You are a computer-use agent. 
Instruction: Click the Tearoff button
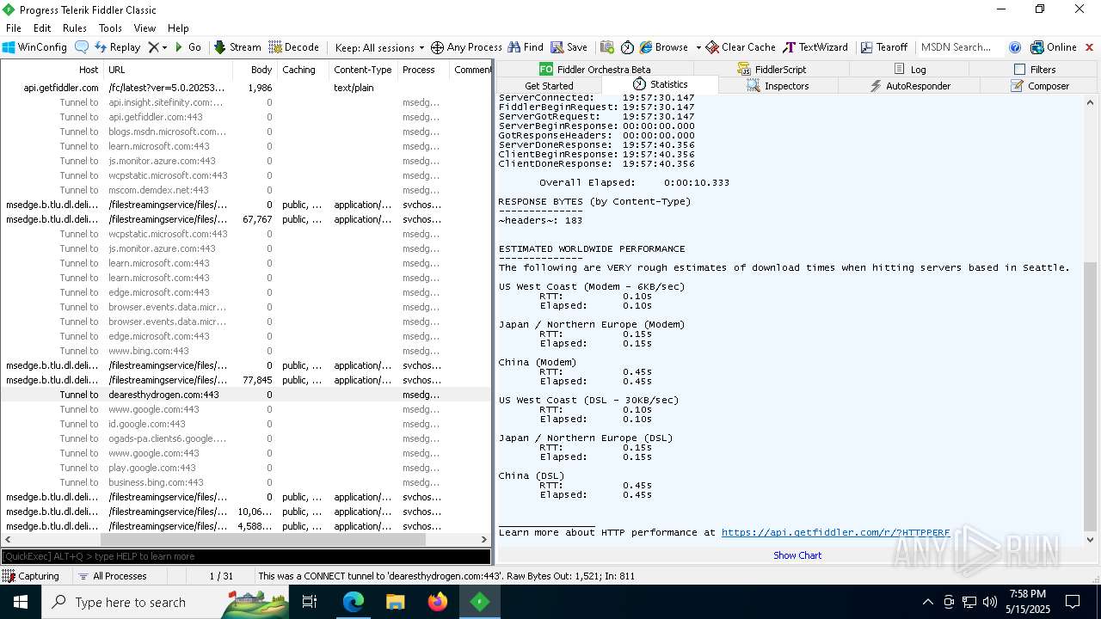pyautogui.click(x=884, y=47)
